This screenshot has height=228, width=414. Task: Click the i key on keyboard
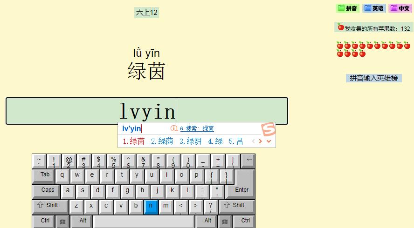point(167,176)
